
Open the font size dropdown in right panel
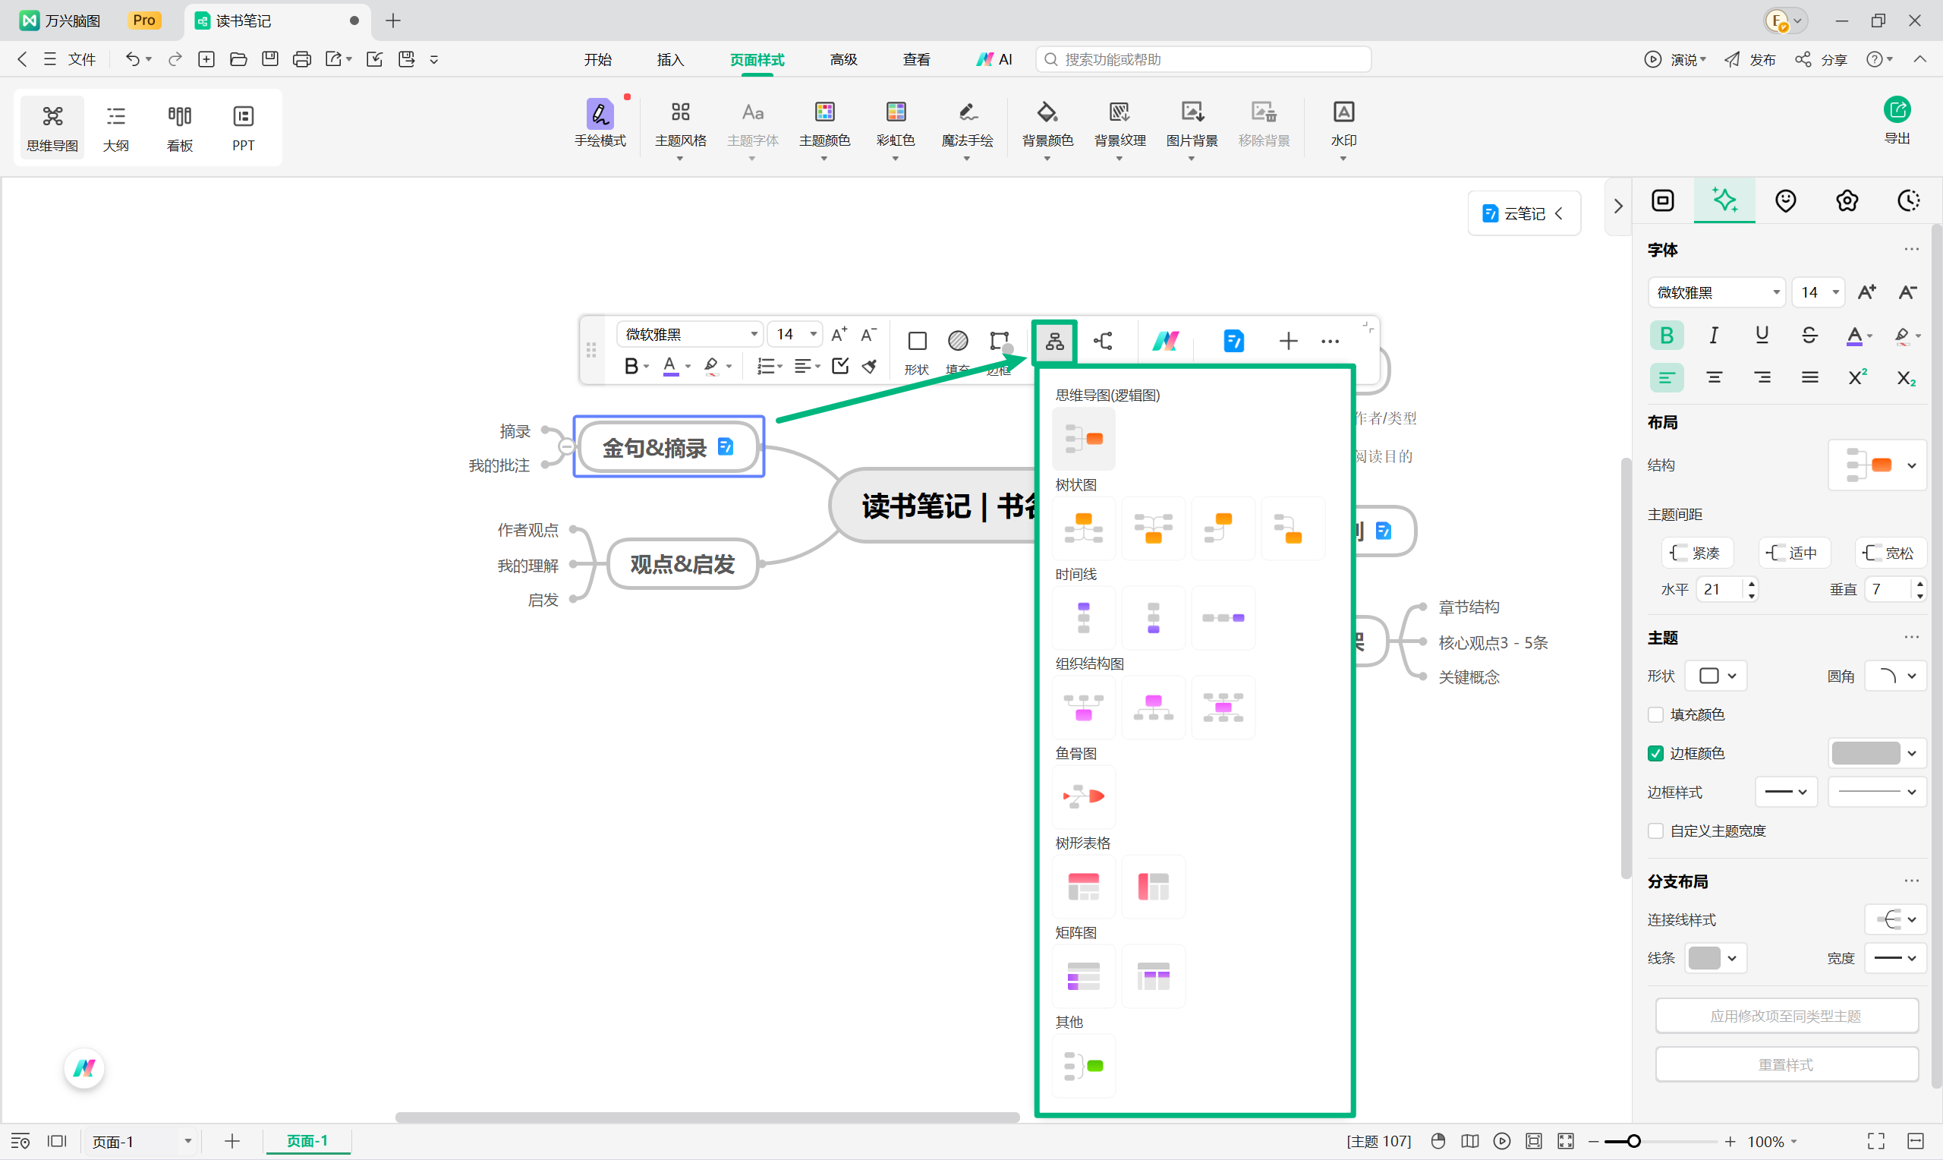pyautogui.click(x=1817, y=292)
